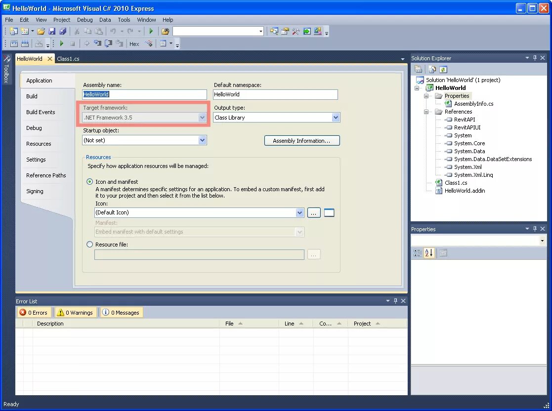This screenshot has height=411, width=552.
Task: Click the Assembly Information button
Action: [x=302, y=140]
